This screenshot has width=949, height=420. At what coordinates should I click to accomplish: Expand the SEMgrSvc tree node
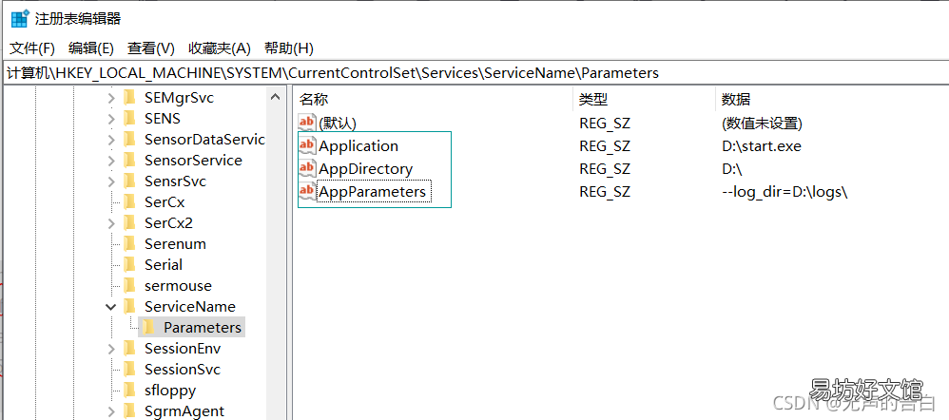point(110,98)
